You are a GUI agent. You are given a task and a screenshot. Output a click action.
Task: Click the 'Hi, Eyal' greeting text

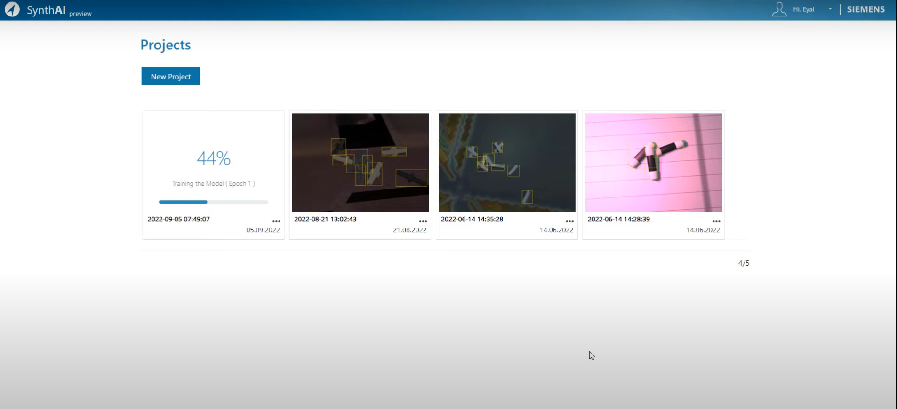[803, 9]
